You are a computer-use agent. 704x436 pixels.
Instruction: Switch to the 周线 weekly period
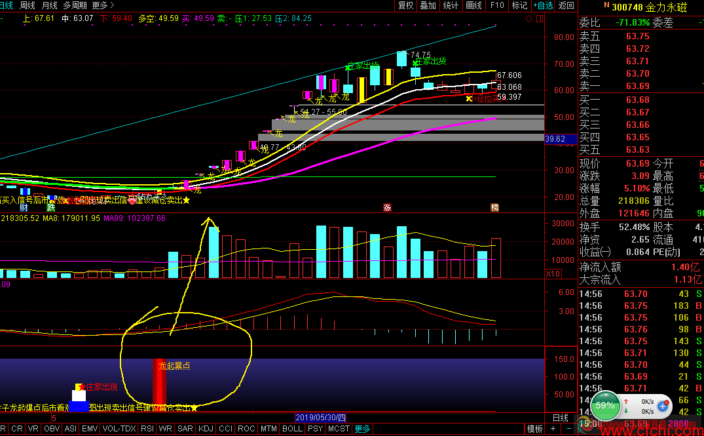click(28, 5)
